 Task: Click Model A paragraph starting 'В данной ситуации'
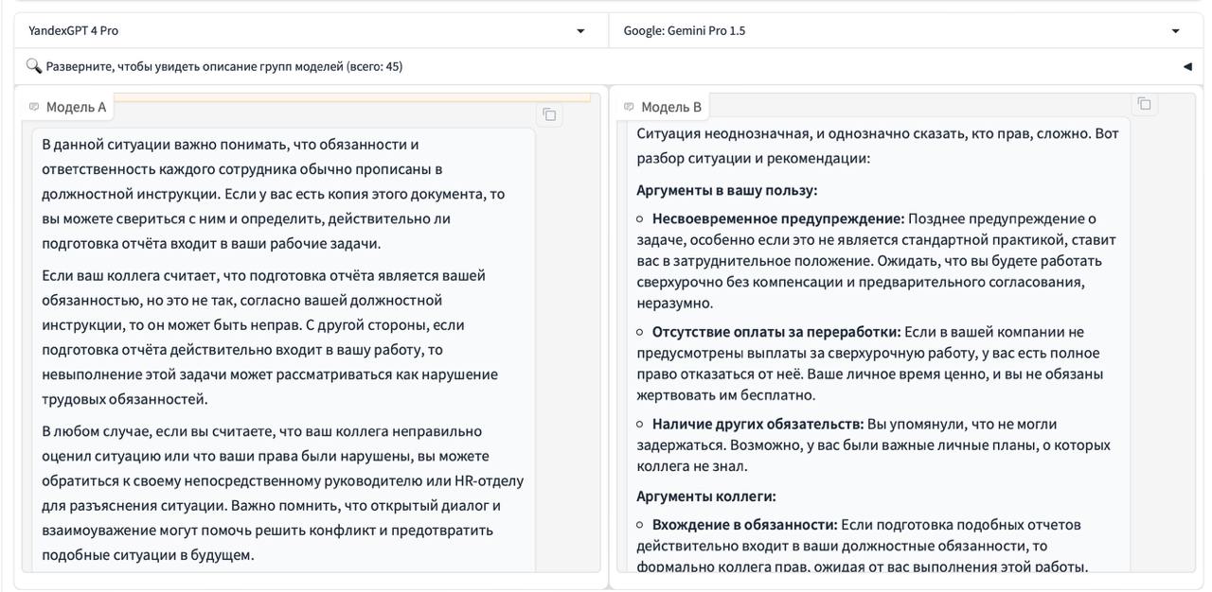[x=275, y=194]
